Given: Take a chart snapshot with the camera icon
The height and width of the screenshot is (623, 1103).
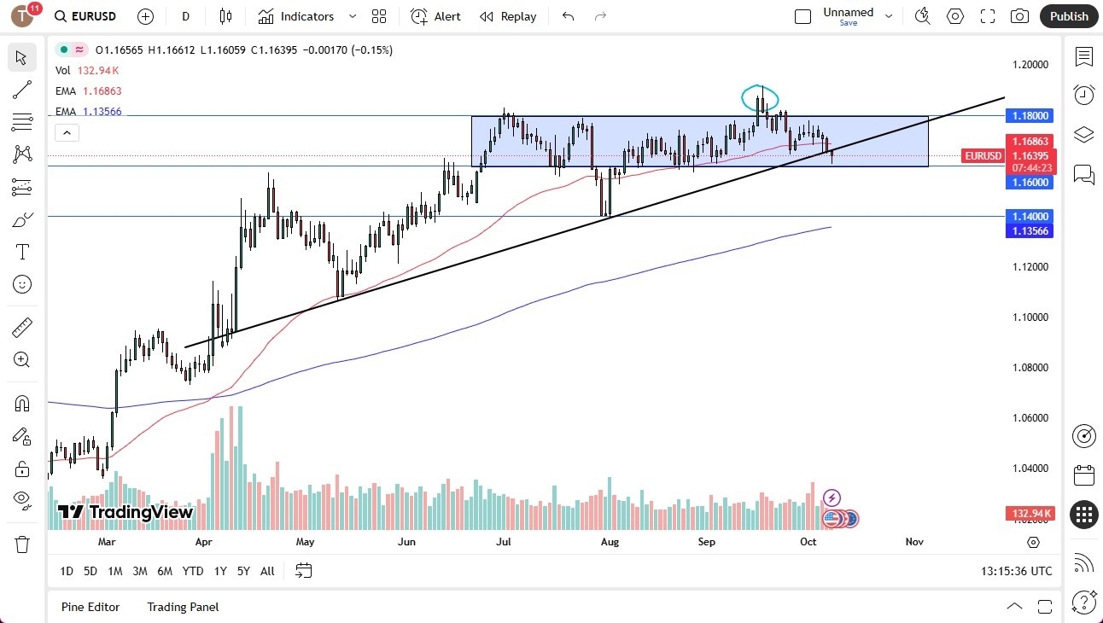Looking at the screenshot, I should (1019, 16).
